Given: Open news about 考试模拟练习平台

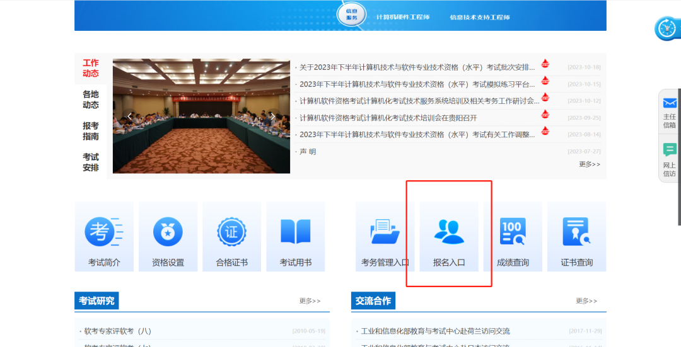Looking at the screenshot, I should [417, 84].
